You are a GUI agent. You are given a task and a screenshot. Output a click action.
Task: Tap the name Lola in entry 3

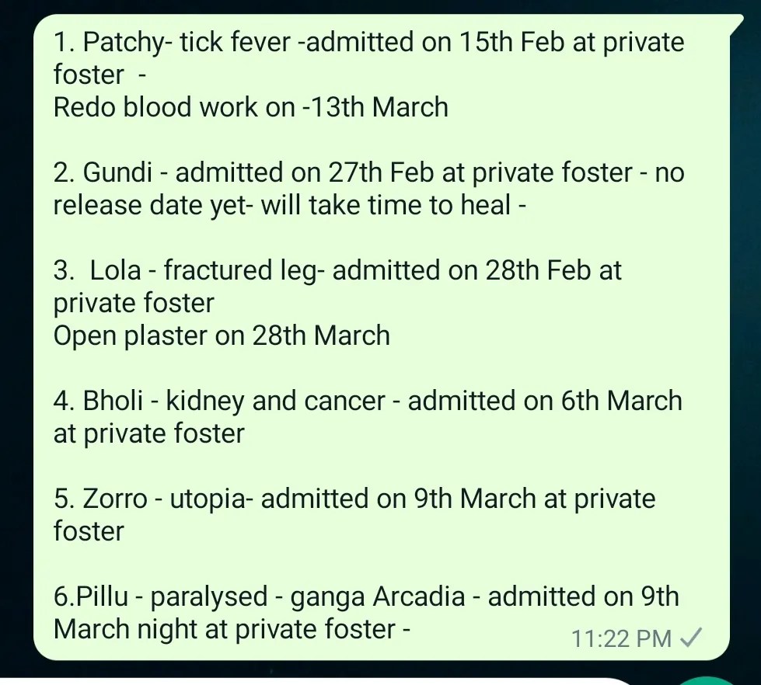coord(116,270)
